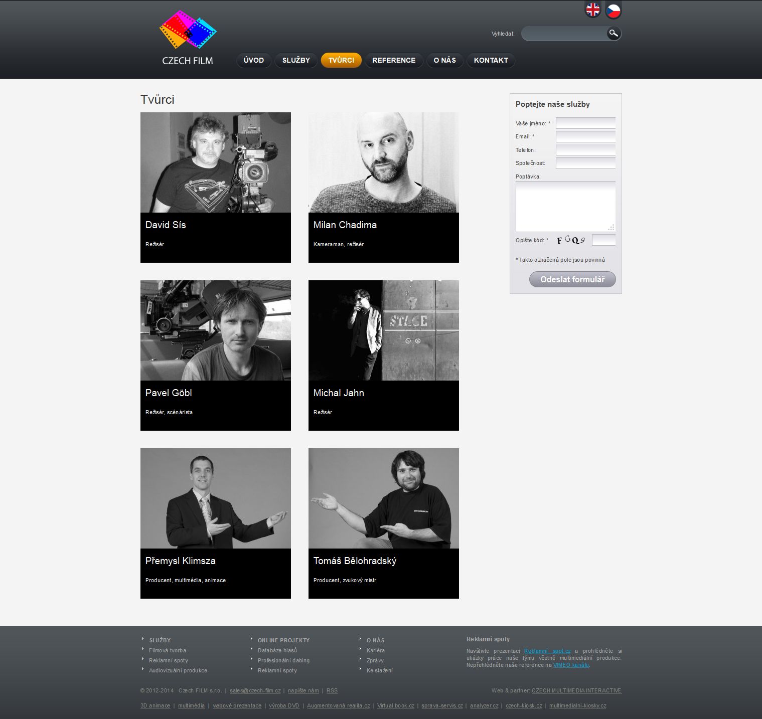Open David Sís profile photo
Image resolution: width=762 pixels, height=719 pixels.
coord(216,162)
